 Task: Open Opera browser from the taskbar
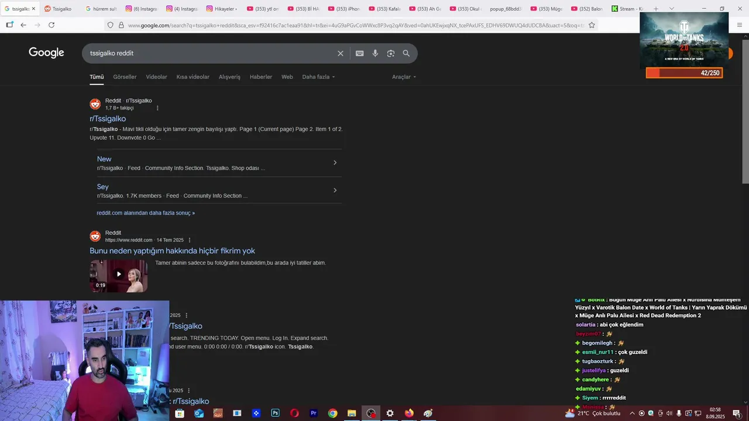[x=294, y=413]
